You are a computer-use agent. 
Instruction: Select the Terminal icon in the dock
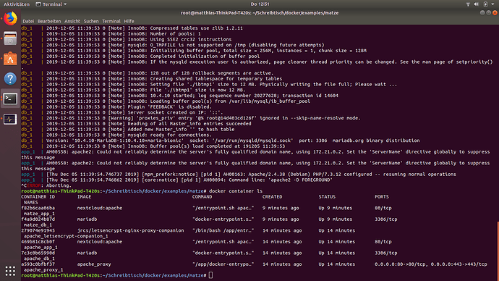[10, 98]
